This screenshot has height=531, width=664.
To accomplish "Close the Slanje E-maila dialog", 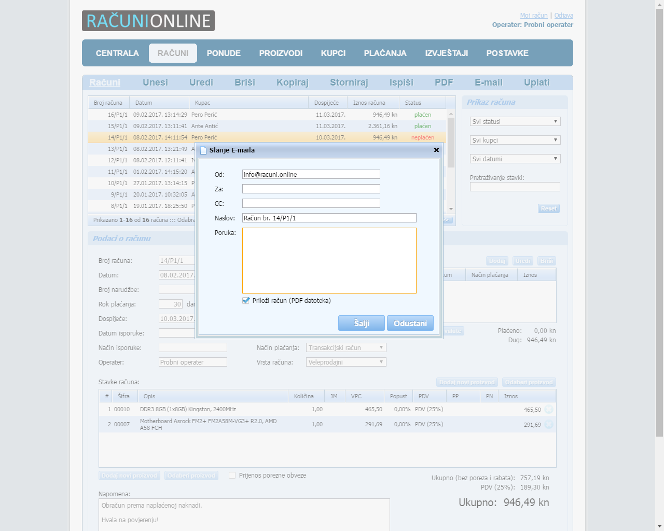I will (436, 150).
